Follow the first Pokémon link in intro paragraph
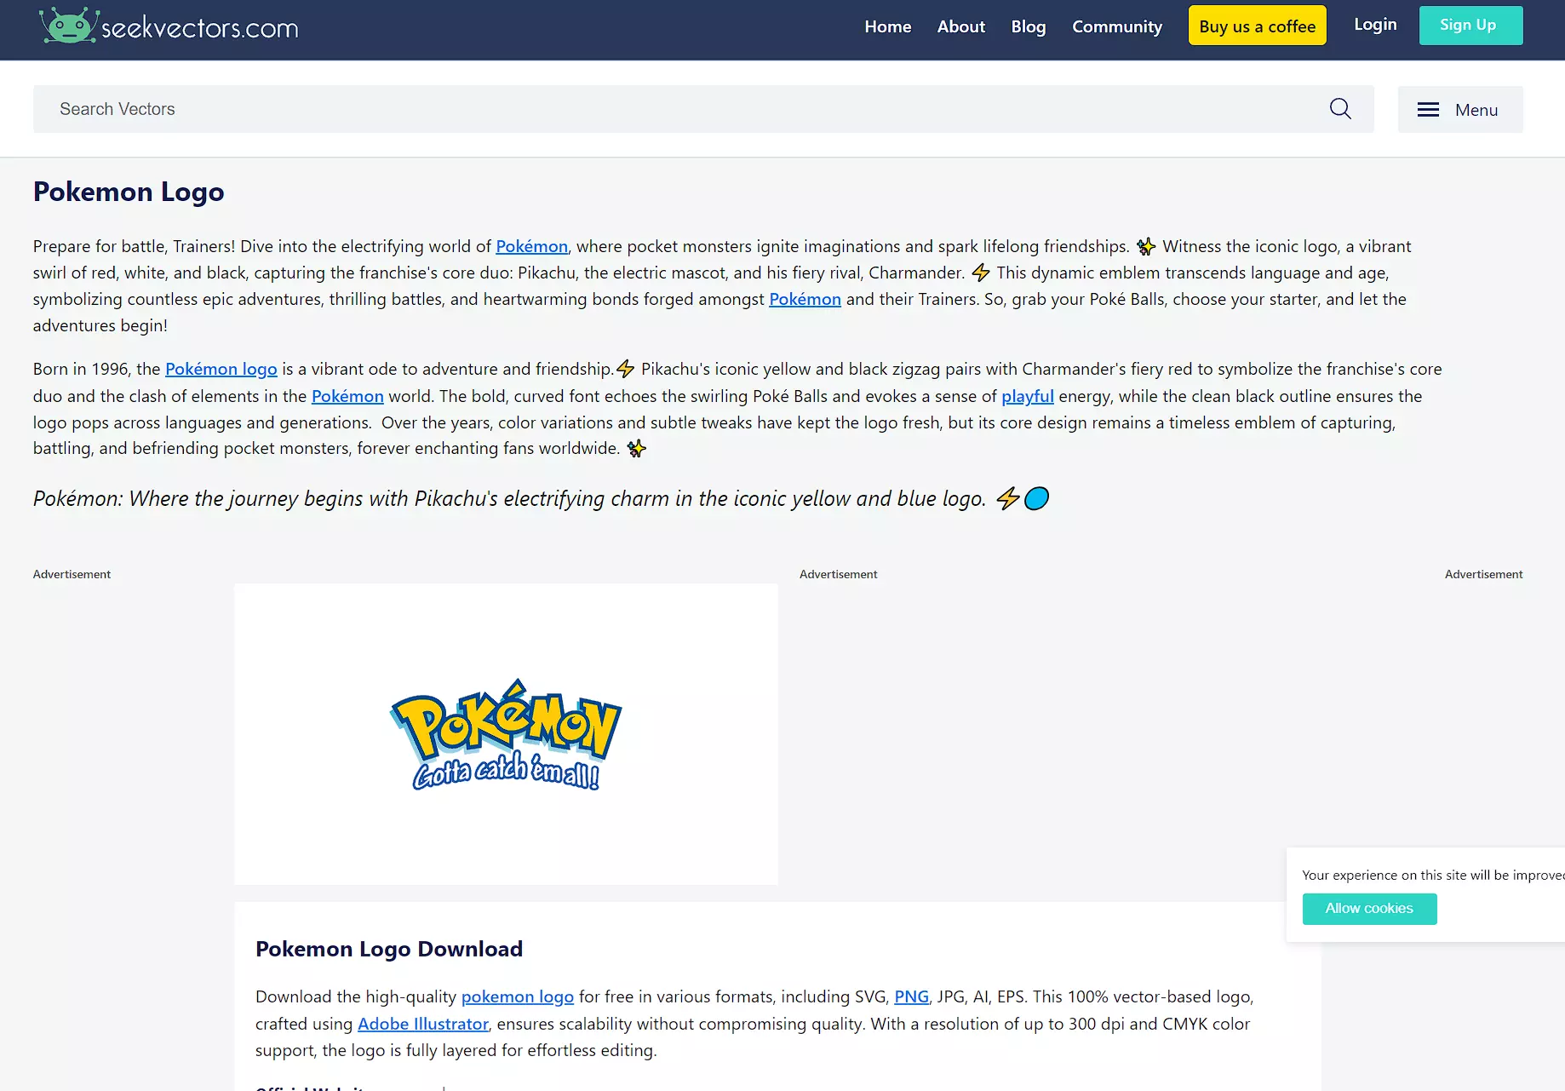The width and height of the screenshot is (1565, 1091). click(531, 247)
